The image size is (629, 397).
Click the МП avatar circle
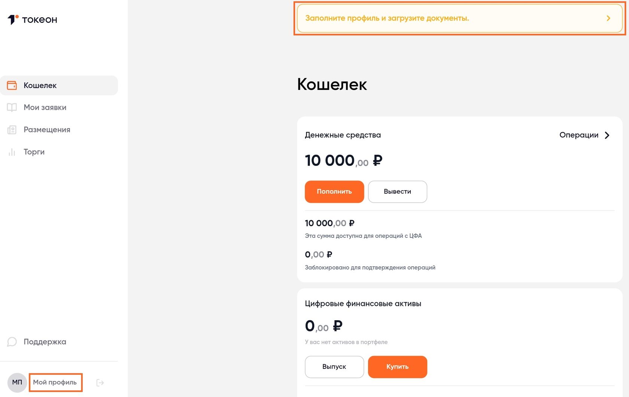(x=17, y=382)
